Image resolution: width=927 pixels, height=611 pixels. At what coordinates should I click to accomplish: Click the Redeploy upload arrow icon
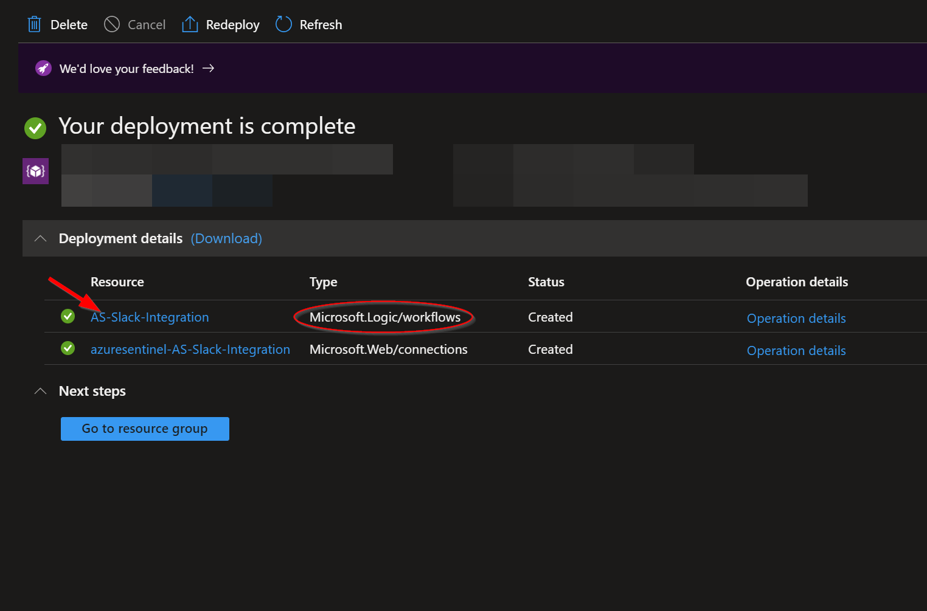tap(190, 24)
